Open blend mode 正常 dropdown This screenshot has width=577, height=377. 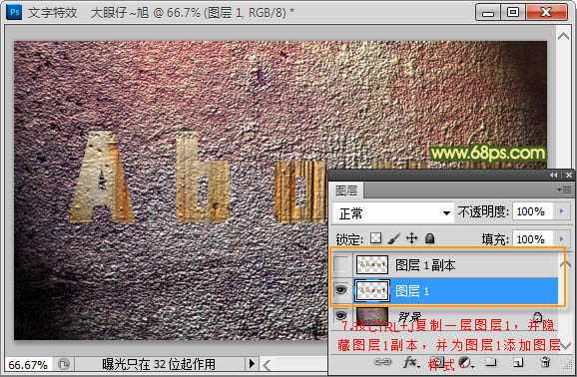(392, 212)
